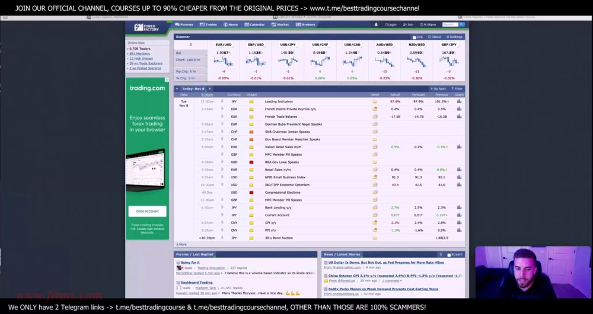The height and width of the screenshot is (314, 593).
Task: Open detail folder for SNB Chairman Jordan Speaks
Action: 375,132
